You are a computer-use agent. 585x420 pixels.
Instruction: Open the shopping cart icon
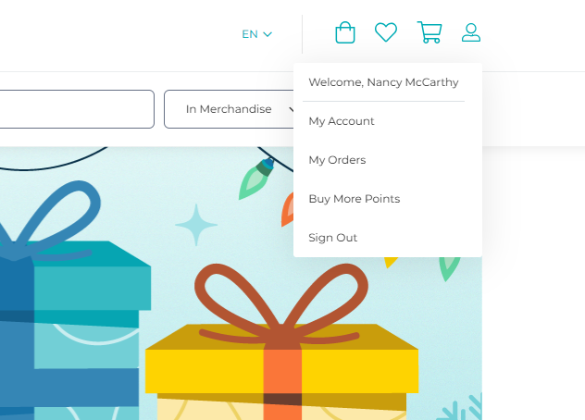tap(429, 32)
